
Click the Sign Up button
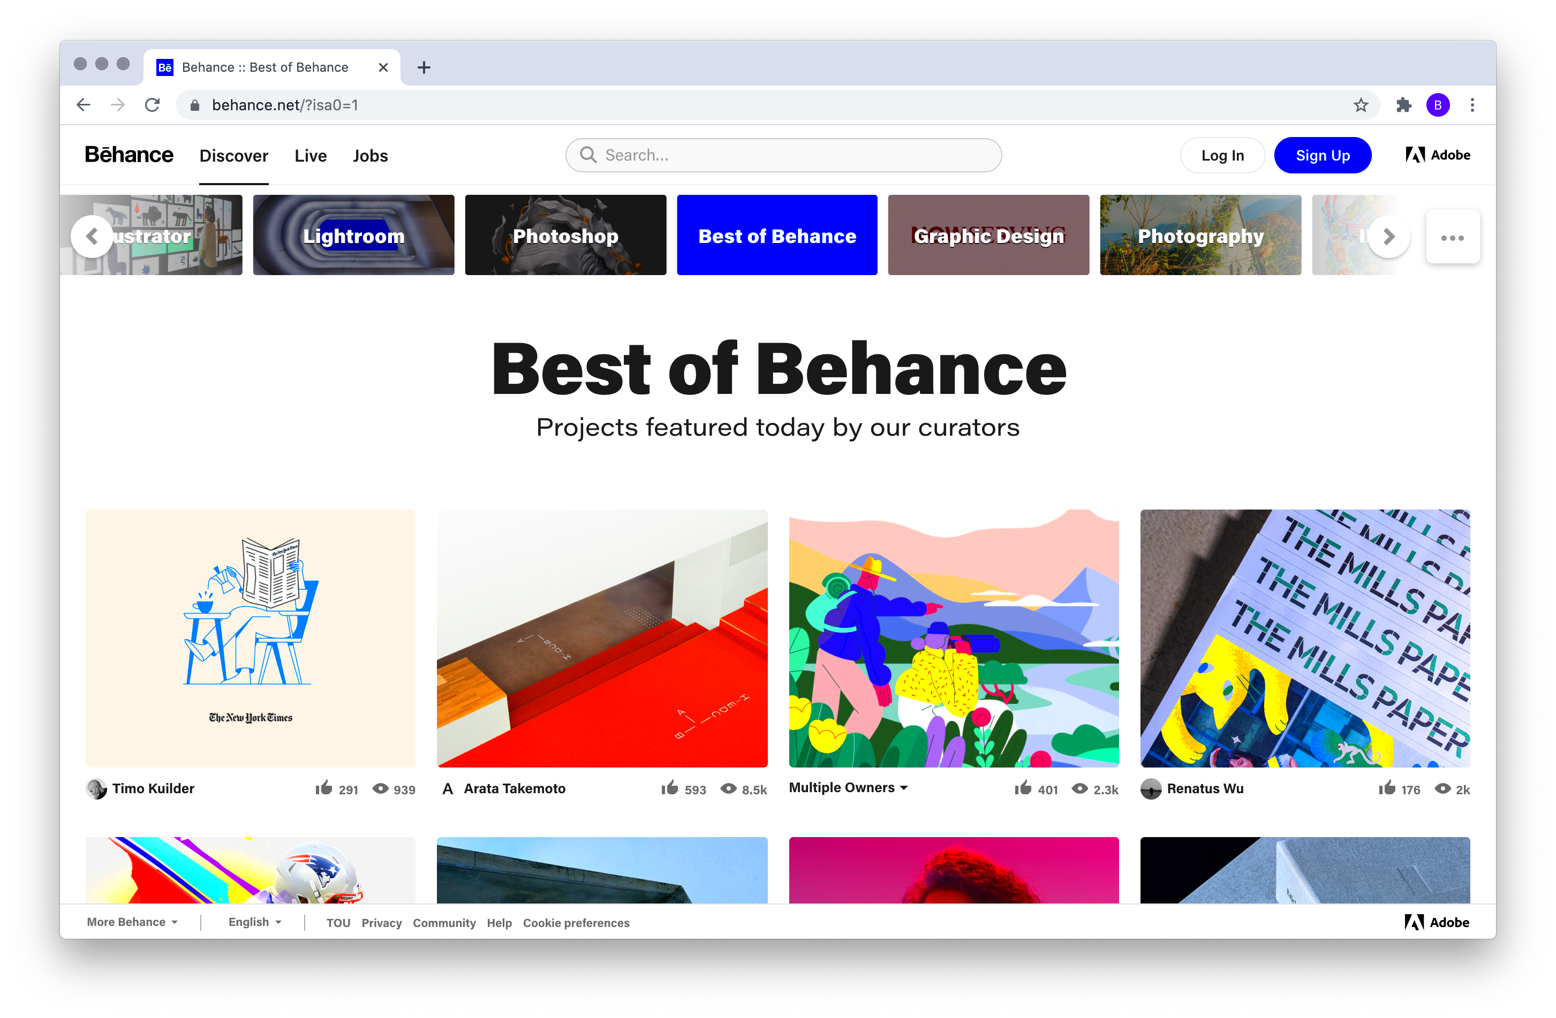[1322, 156]
